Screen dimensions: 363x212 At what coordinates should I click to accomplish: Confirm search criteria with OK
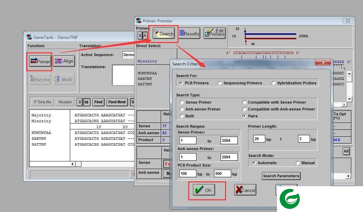coord(204,190)
